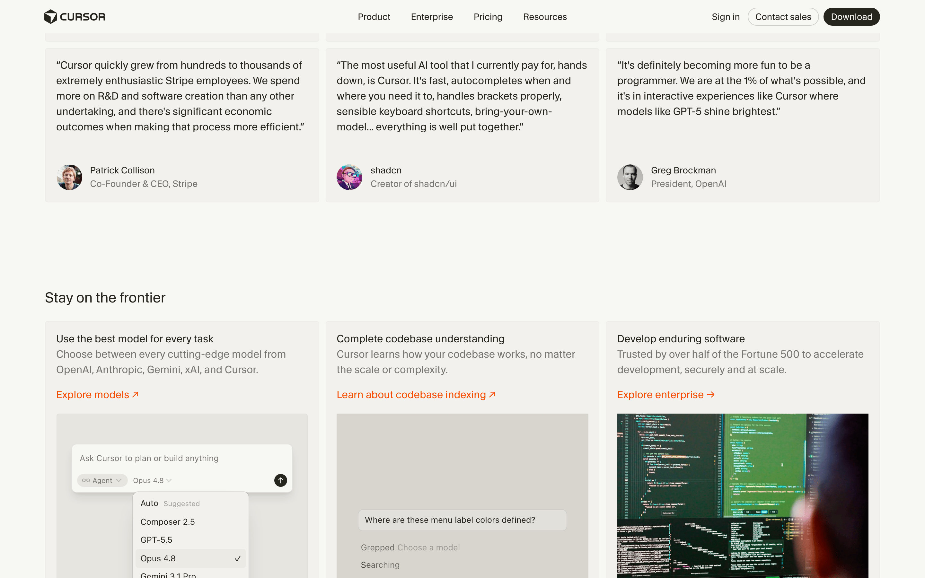Viewport: 925px width, 578px height.
Task: Click 'Use the best model for every task' title
Action: (x=135, y=339)
